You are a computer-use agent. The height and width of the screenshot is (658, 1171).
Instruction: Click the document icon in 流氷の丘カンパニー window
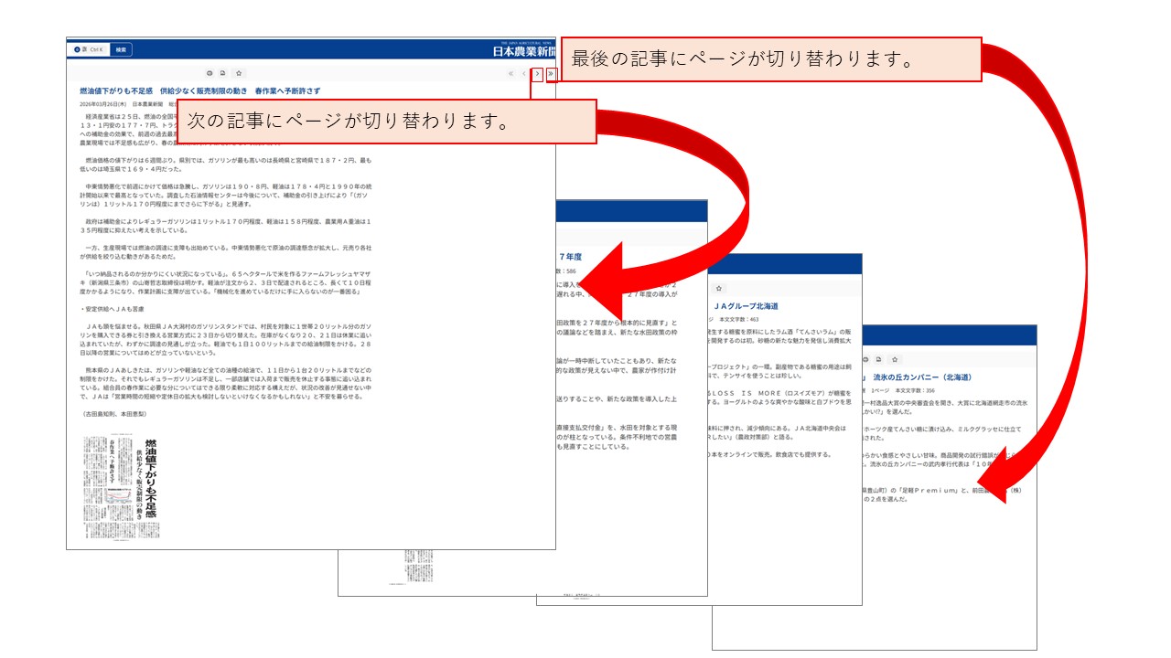point(877,359)
